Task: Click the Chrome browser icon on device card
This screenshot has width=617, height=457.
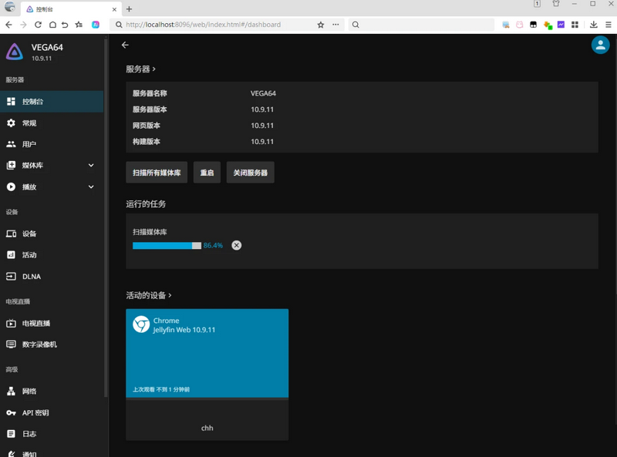Action: [141, 324]
